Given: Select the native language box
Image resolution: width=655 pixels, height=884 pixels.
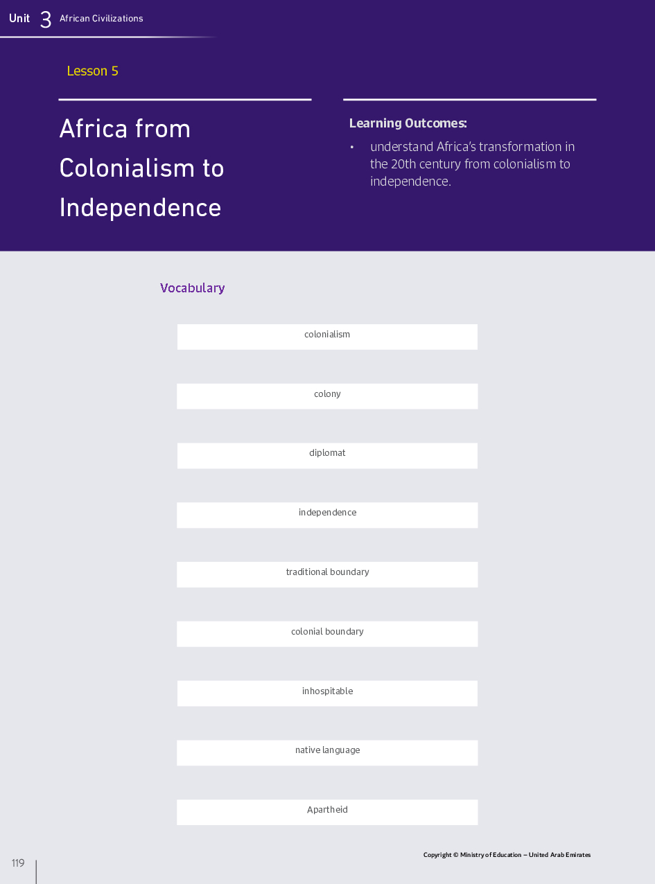Looking at the screenshot, I should click(x=327, y=753).
